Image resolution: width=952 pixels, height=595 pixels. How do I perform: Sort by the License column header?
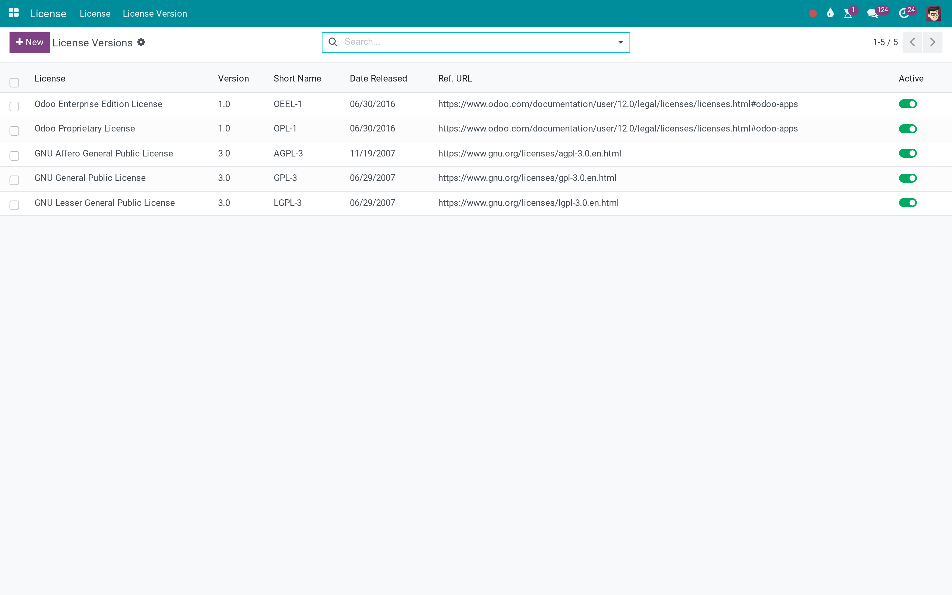[50, 78]
